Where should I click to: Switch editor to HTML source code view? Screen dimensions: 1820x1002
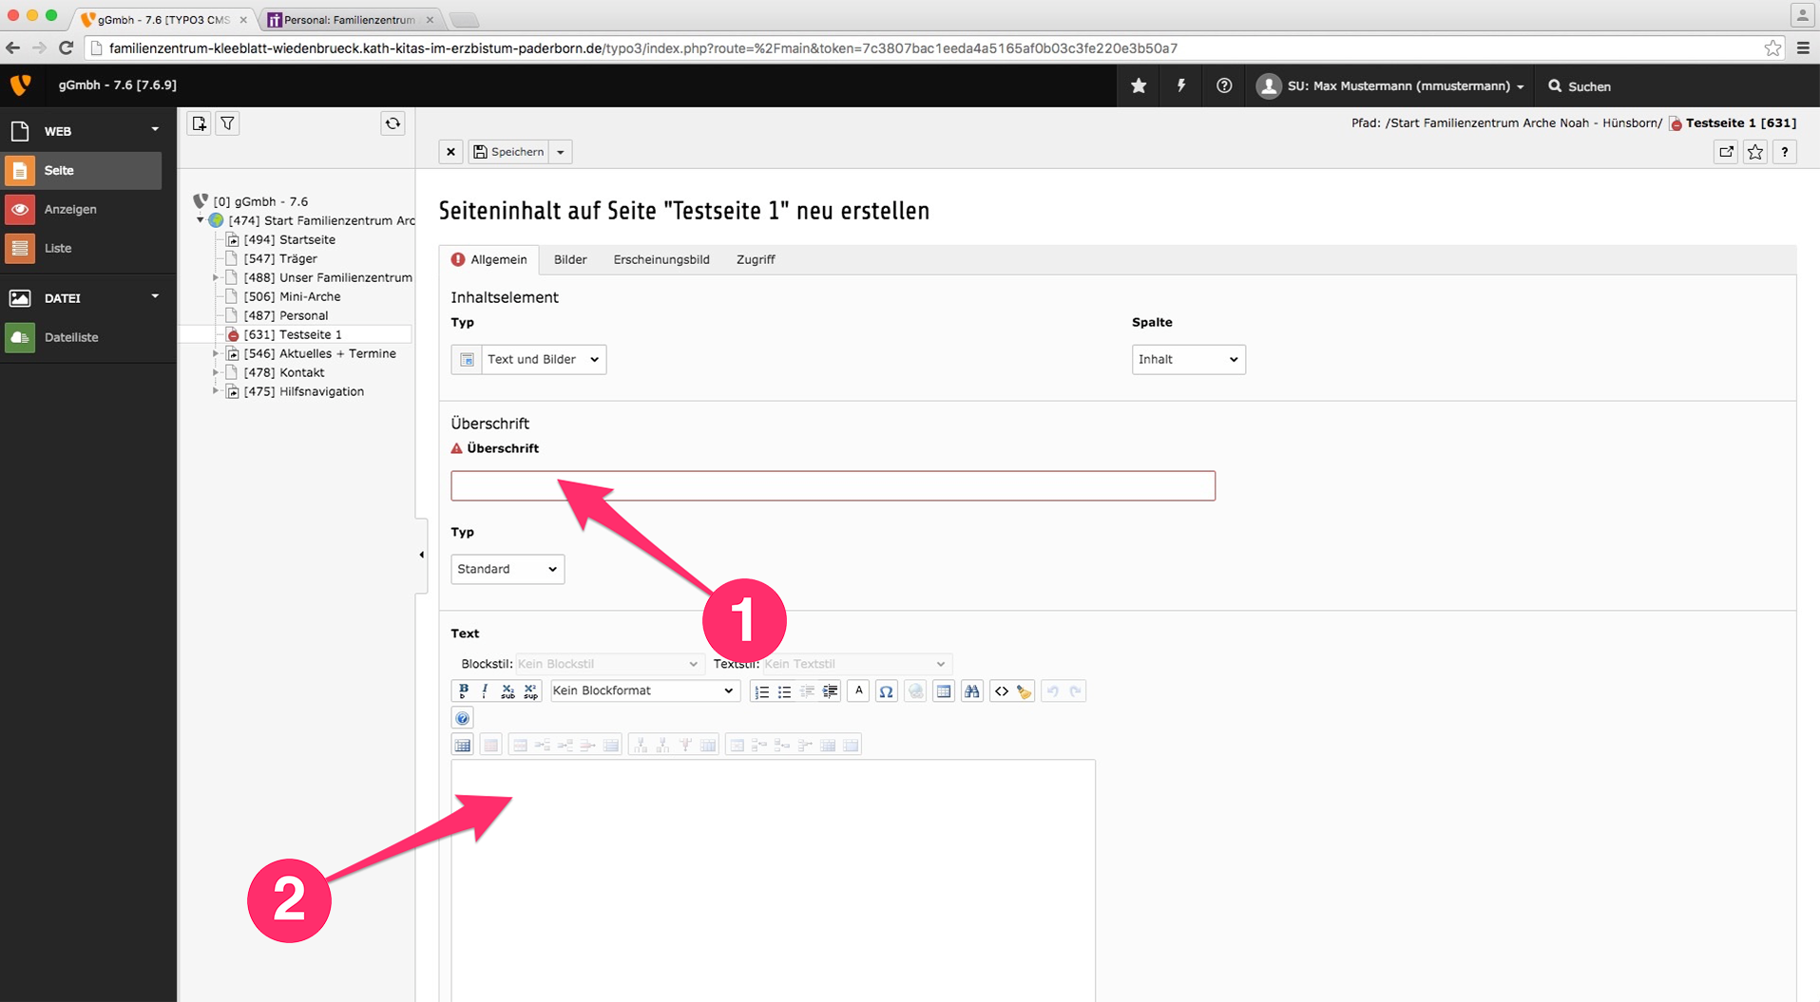pos(1001,691)
